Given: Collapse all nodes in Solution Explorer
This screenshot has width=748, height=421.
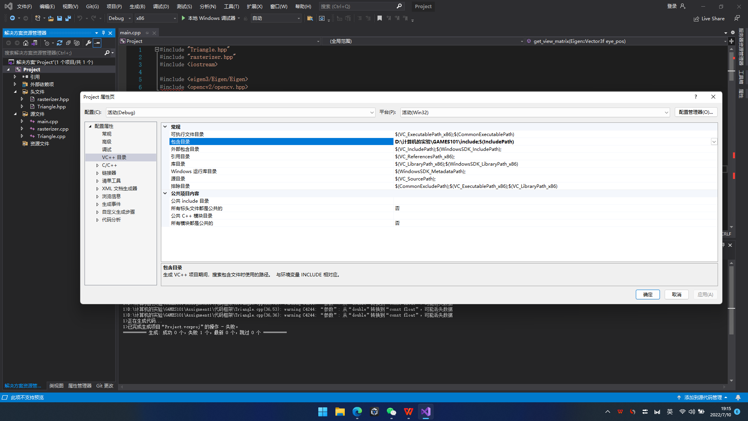Looking at the screenshot, I should pos(69,43).
